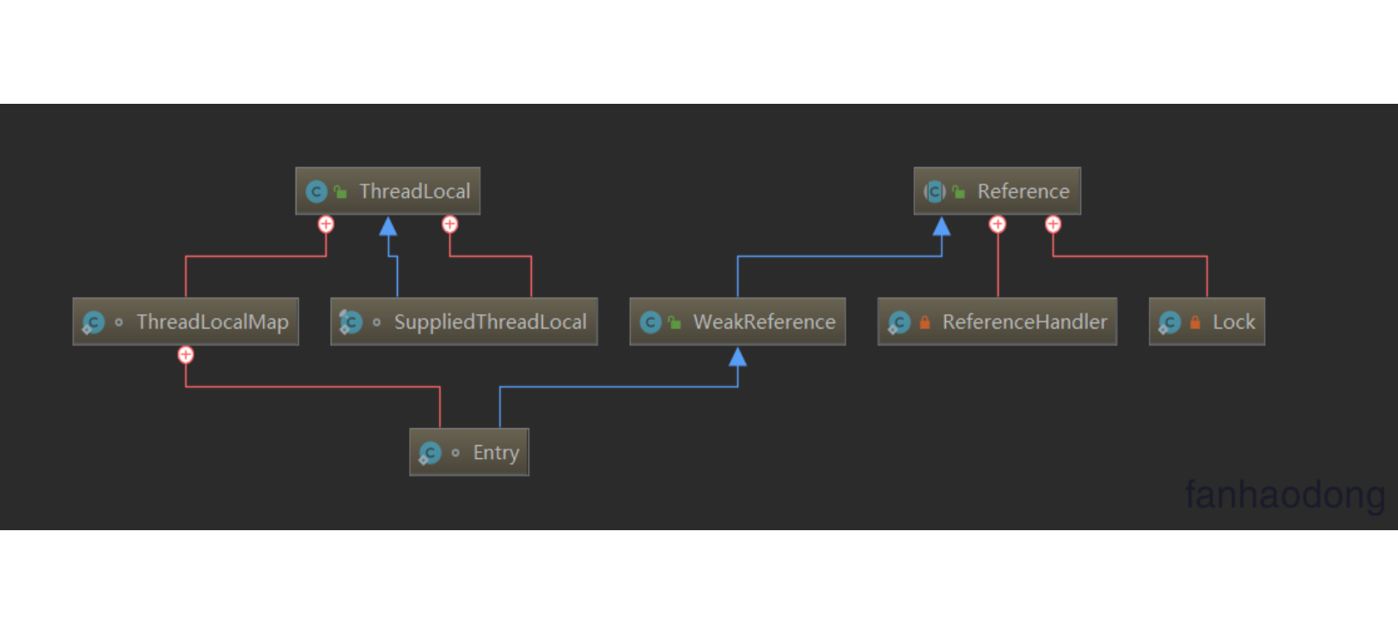Select the ReferenceHandler node
This screenshot has height=634, width=1398.
click(x=997, y=322)
